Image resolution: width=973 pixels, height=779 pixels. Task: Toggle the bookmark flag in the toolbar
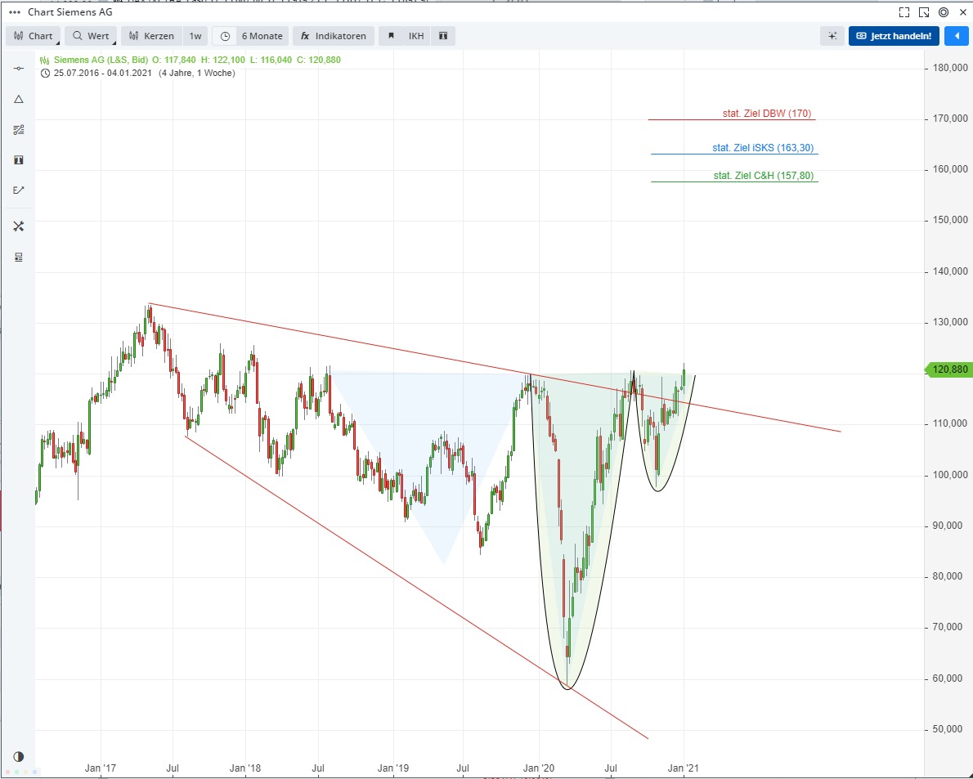391,36
